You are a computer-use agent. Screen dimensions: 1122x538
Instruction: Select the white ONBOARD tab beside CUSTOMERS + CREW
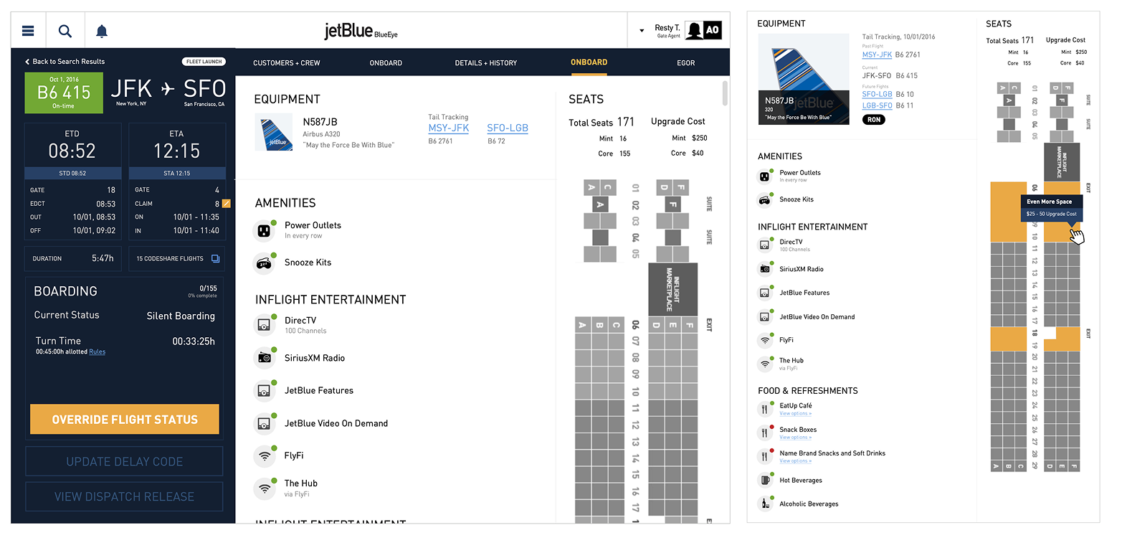pyautogui.click(x=386, y=63)
